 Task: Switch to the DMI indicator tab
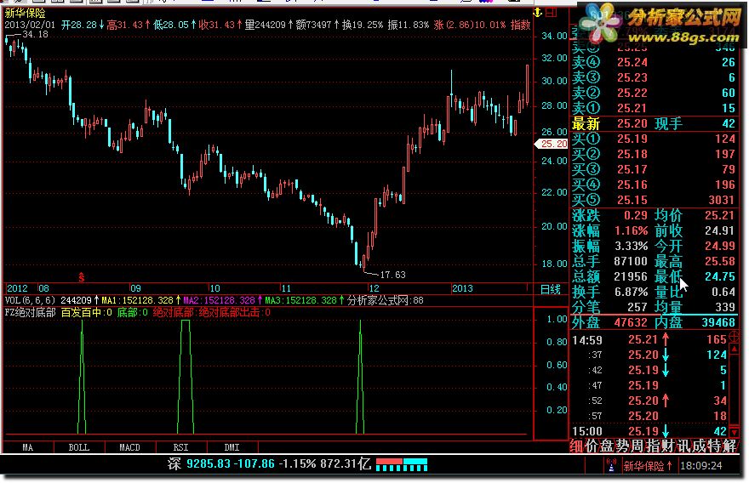[232, 447]
